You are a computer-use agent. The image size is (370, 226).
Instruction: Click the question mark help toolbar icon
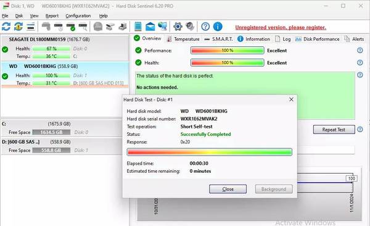[x=205, y=27]
